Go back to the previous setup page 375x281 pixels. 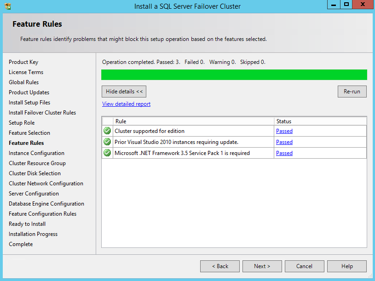(x=220, y=266)
